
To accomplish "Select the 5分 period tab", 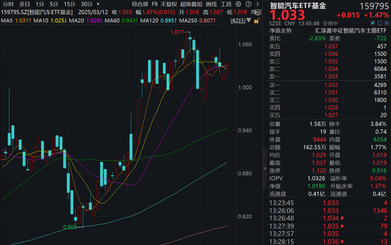I will (53, 4).
